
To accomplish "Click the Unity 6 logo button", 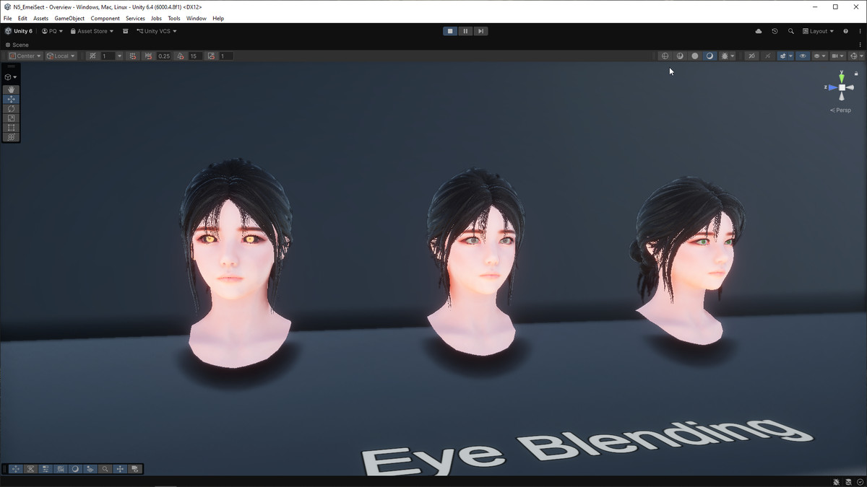I will (x=19, y=31).
